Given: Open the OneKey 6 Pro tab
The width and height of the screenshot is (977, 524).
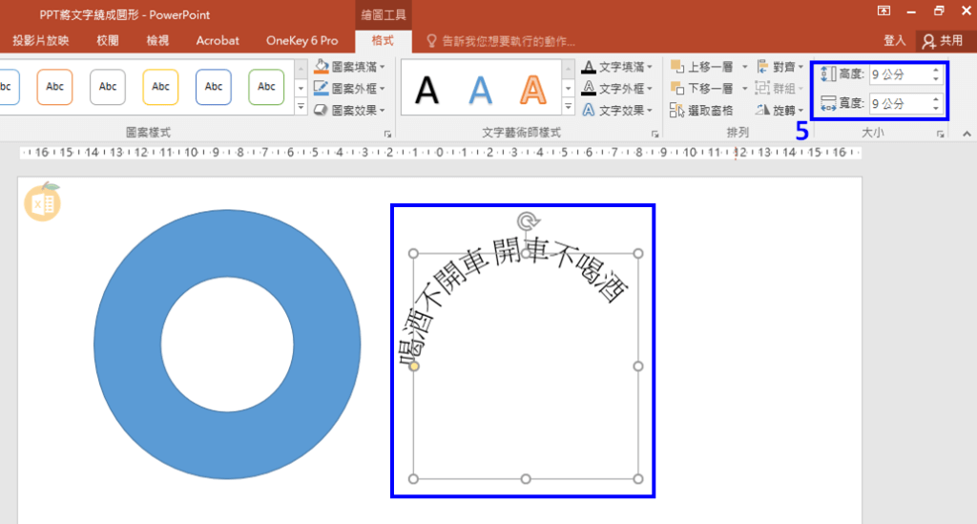Looking at the screenshot, I should [x=301, y=41].
